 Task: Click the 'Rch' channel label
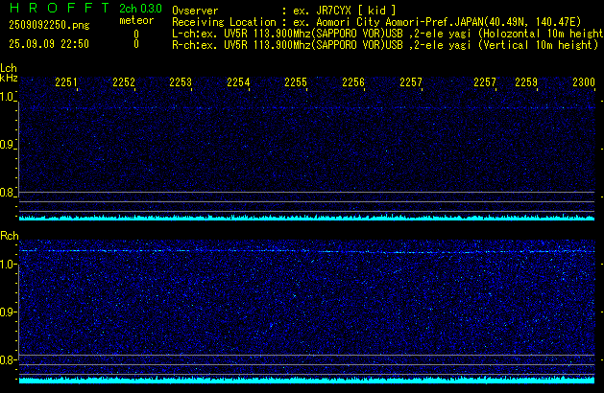click(10, 236)
